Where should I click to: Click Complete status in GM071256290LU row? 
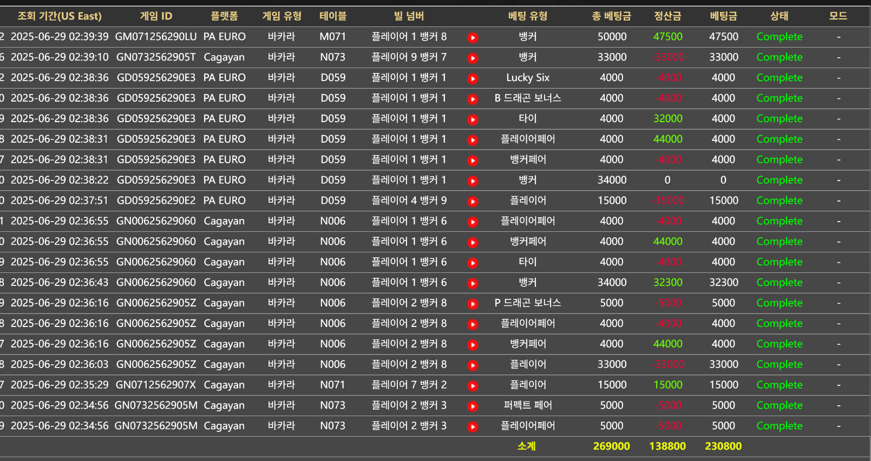coord(780,37)
